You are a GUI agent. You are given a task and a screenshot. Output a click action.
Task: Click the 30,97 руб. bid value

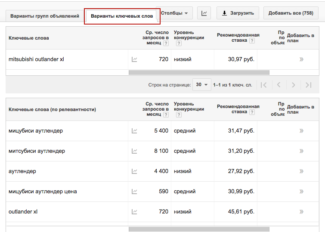click(x=241, y=59)
